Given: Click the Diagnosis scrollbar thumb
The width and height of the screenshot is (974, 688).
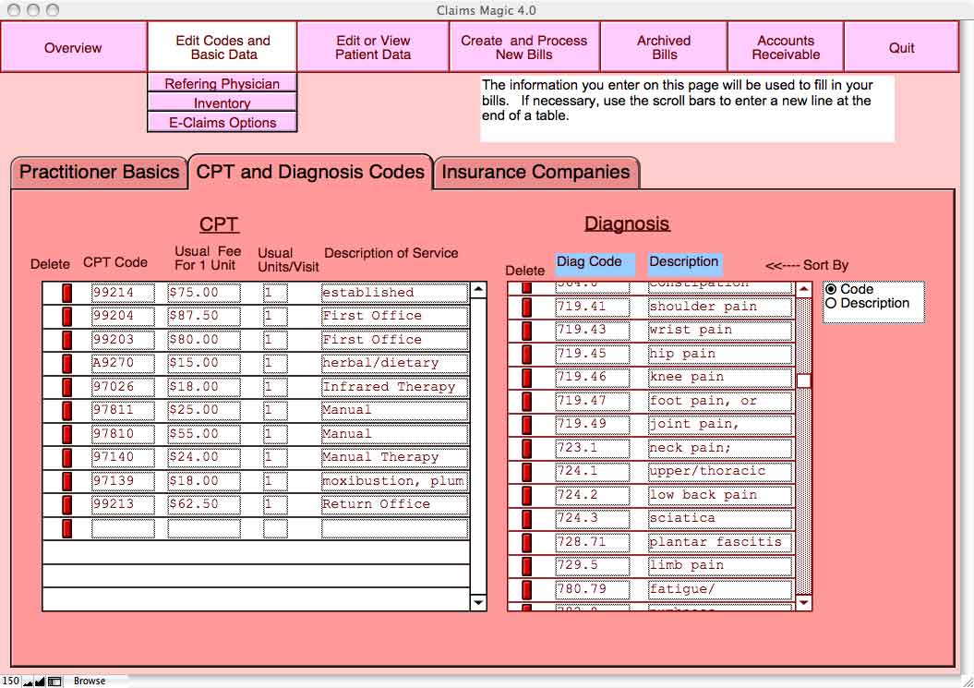Looking at the screenshot, I should click(804, 380).
